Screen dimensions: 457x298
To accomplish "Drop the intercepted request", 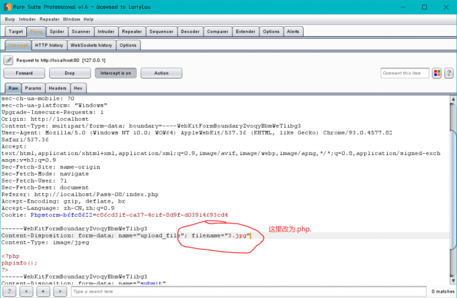I will pos(69,73).
